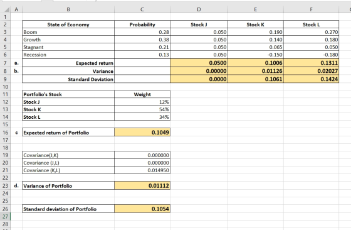
Task: Select Boom probability cell 0.28
Action: click(x=142, y=32)
